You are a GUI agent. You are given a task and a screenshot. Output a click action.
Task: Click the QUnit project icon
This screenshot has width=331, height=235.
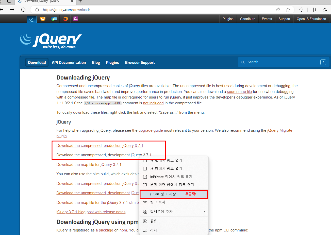coord(76,19)
